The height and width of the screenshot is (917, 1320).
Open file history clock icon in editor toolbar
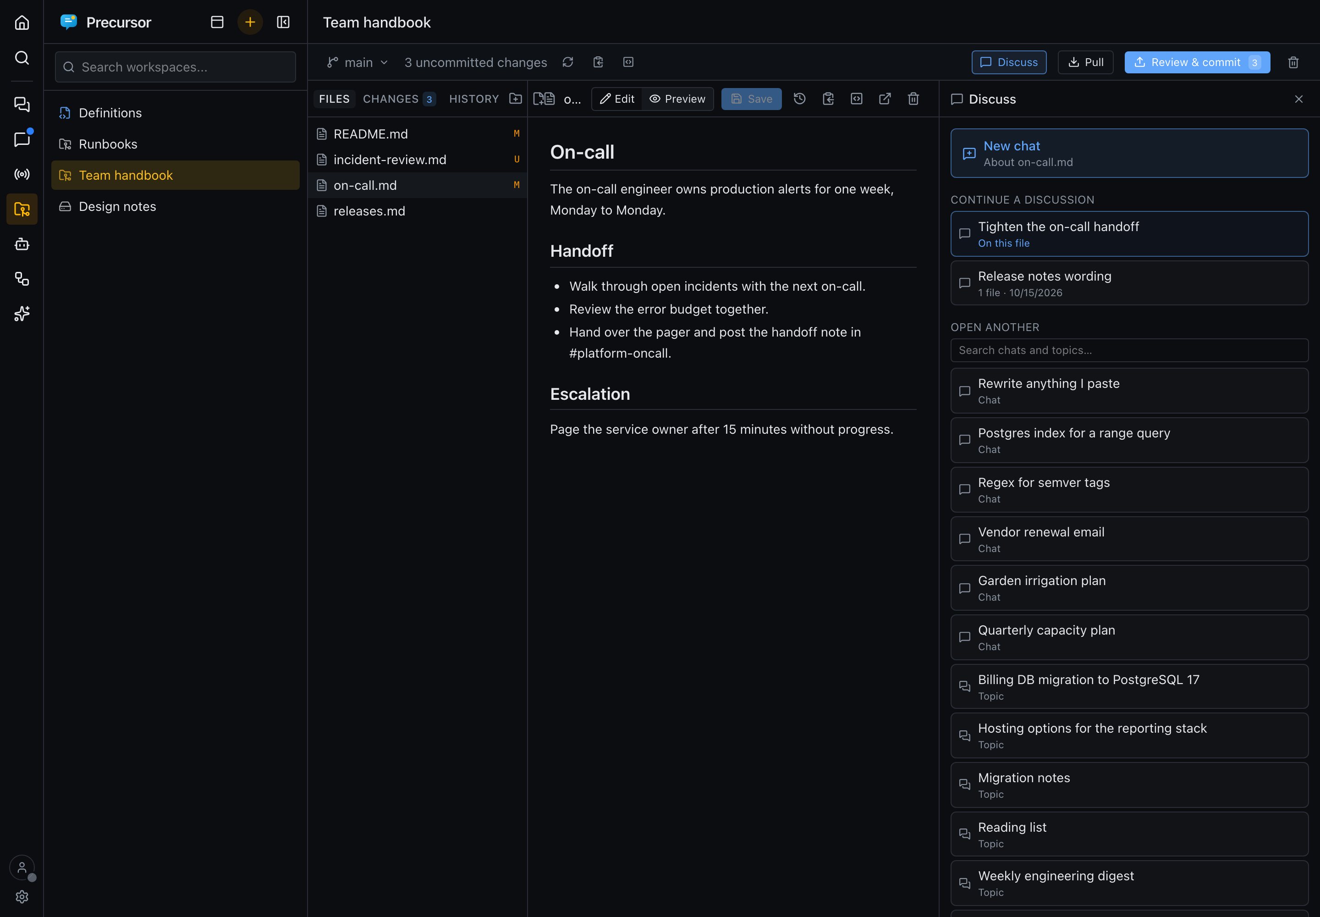click(x=800, y=99)
